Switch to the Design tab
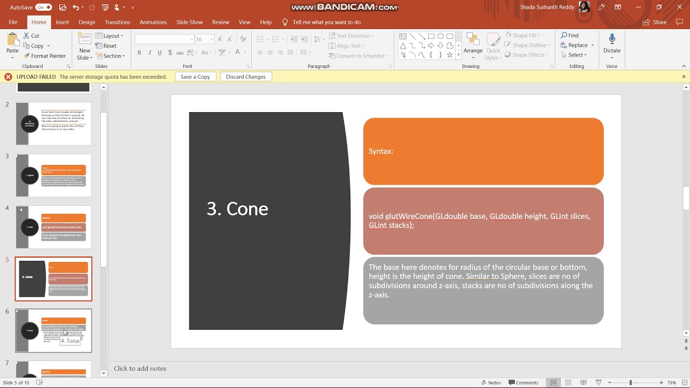Viewport: 690px width, 388px height. (87, 22)
